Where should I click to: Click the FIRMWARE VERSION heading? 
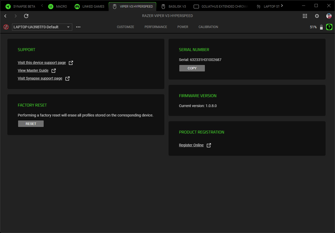[x=198, y=96]
